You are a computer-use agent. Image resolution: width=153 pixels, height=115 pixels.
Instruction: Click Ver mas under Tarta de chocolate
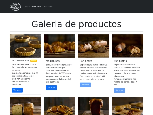pos(17,90)
